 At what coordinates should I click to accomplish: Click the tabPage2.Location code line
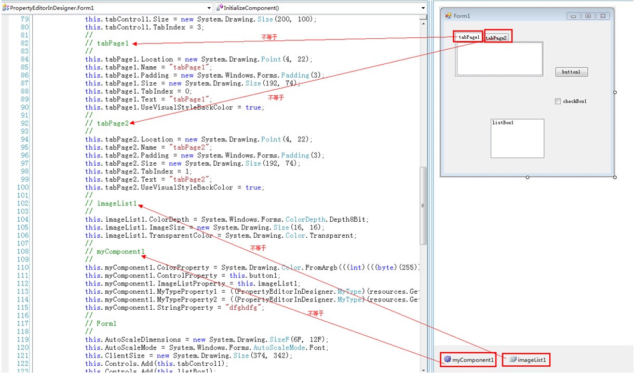pyautogui.click(x=199, y=139)
